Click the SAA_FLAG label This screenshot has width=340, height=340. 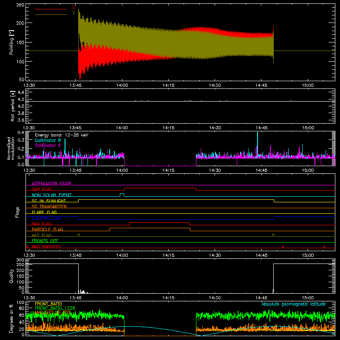pos(42,224)
